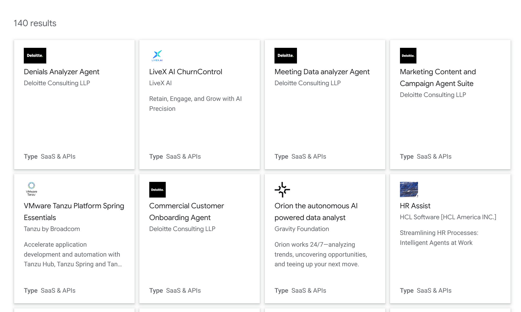Click 'Type SaaS & APIs' on Orion card

tap(300, 291)
